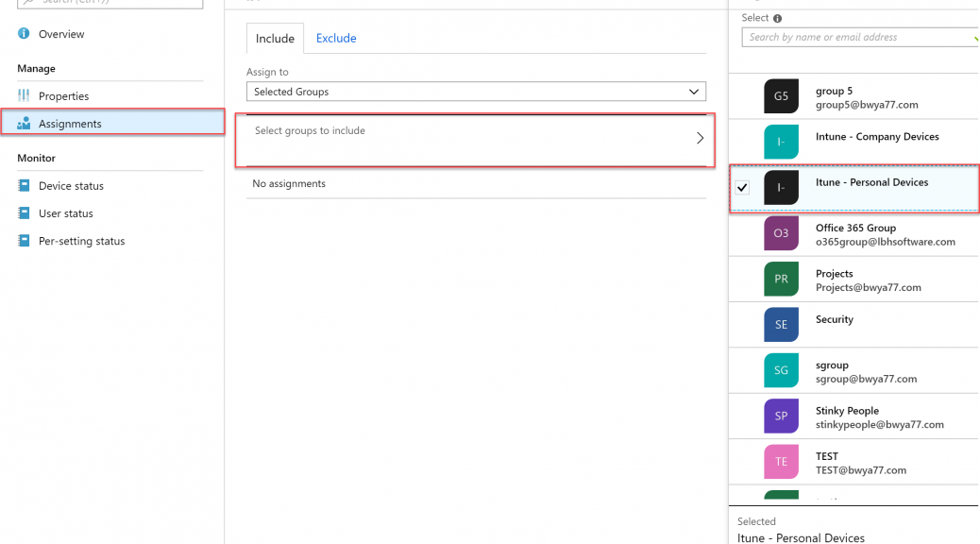Image resolution: width=980 pixels, height=544 pixels.
Task: Select the Projects group name
Action: 834,273
